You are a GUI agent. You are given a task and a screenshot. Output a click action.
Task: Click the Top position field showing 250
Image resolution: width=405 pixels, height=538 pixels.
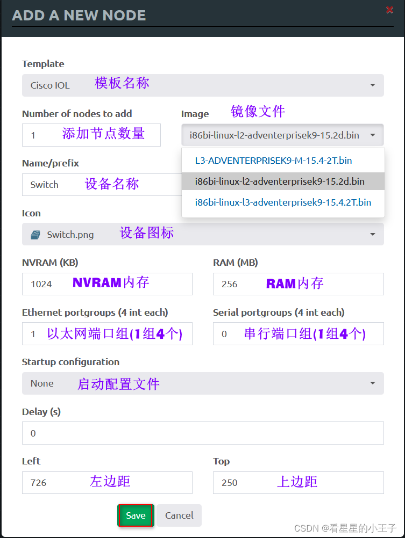[299, 483]
